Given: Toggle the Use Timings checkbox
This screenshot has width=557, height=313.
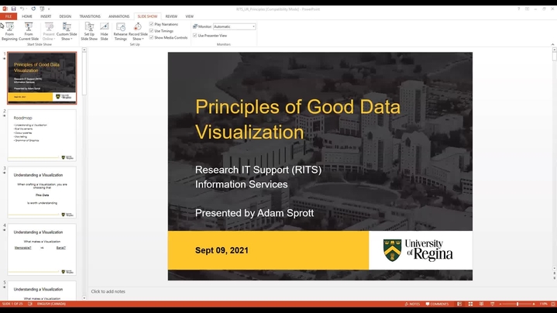Looking at the screenshot, I should 152,30.
